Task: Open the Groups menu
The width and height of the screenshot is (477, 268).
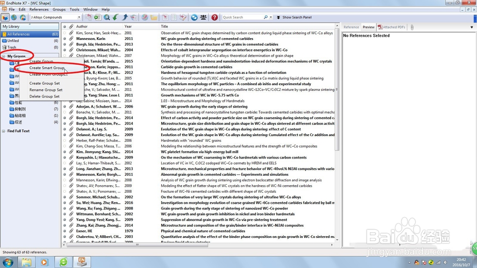Action: pos(59,10)
